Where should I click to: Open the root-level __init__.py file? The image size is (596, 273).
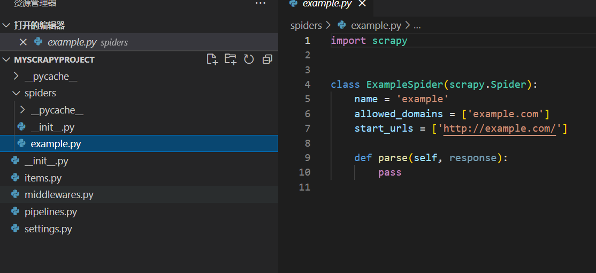click(x=139, y=161)
